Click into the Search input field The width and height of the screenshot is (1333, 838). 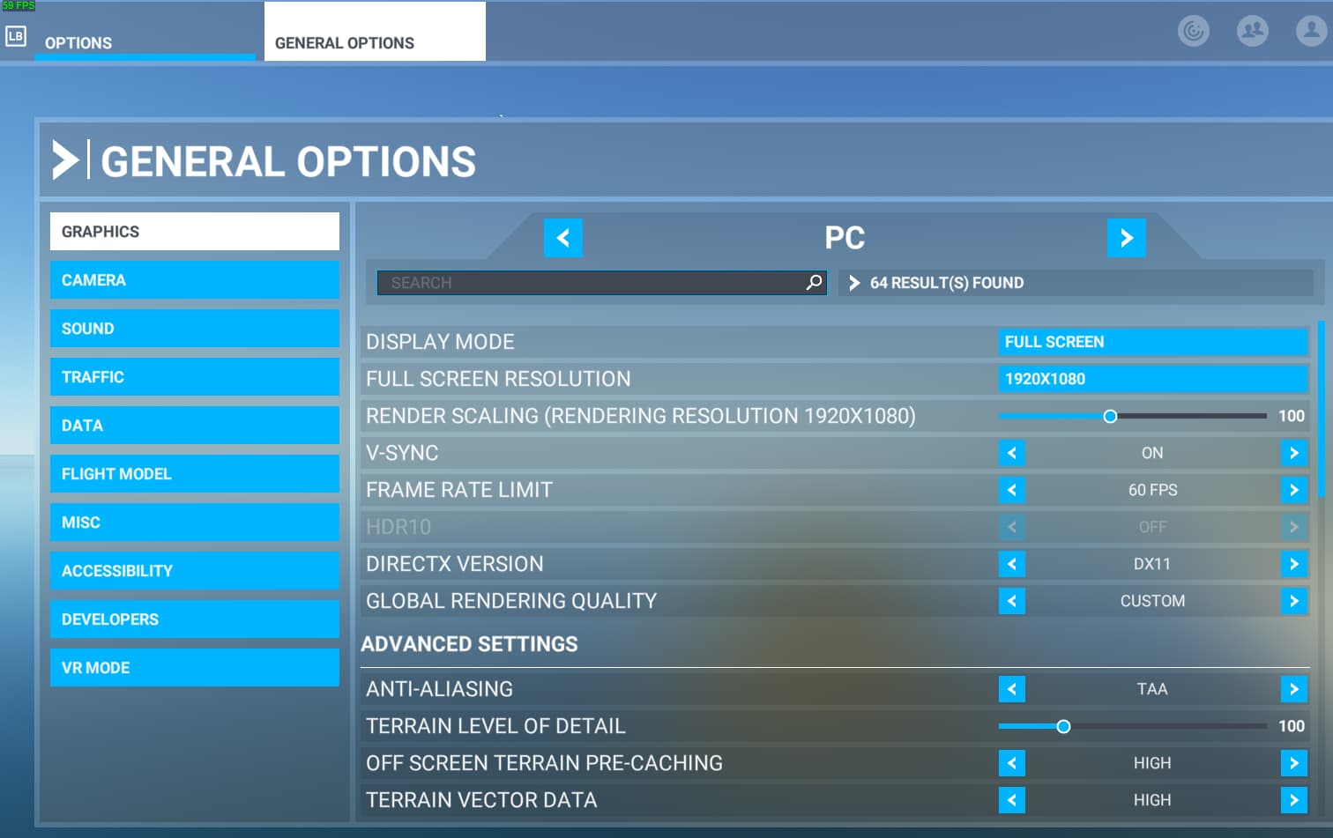[591, 283]
